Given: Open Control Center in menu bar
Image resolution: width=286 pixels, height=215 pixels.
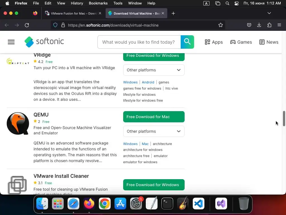Looking at the screenshot, I should (237, 3).
